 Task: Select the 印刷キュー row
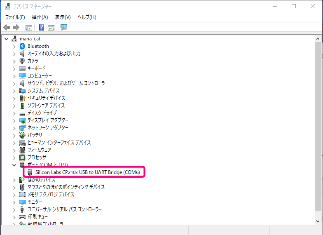tap(37, 217)
